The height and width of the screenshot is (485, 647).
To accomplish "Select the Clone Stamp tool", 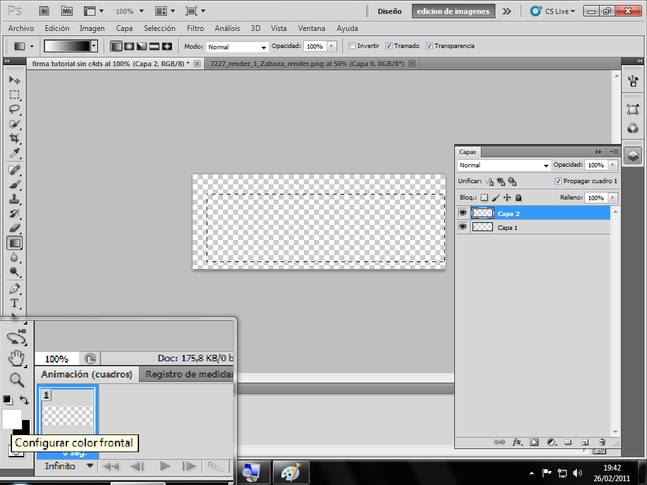I will pyautogui.click(x=15, y=199).
